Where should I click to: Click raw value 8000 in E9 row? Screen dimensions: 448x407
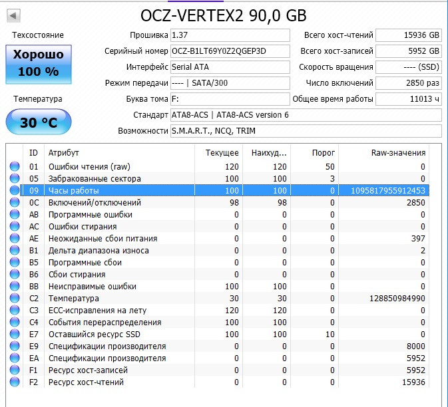click(x=416, y=346)
